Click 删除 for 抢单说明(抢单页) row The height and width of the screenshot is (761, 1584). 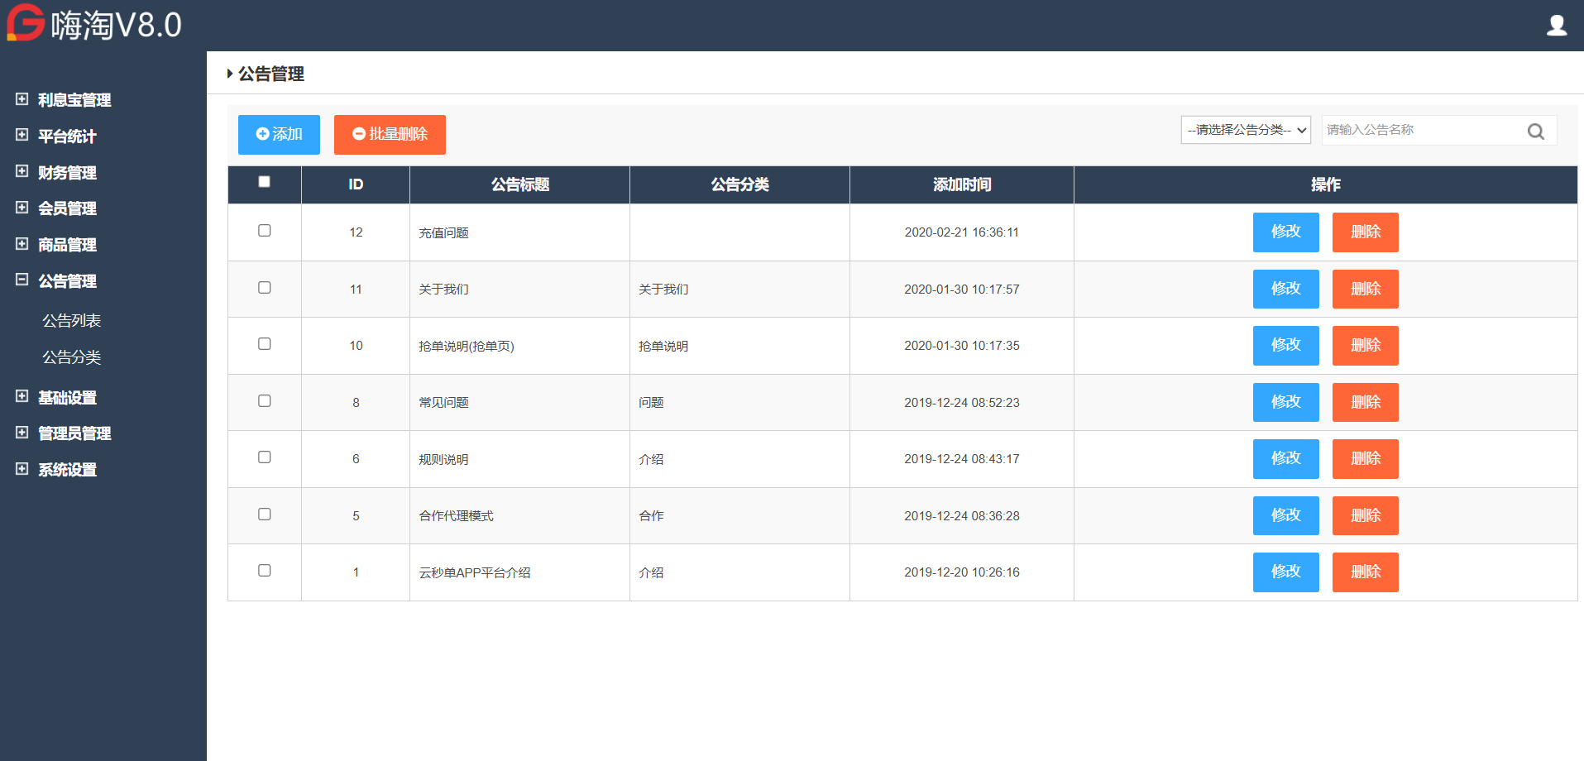pos(1366,346)
